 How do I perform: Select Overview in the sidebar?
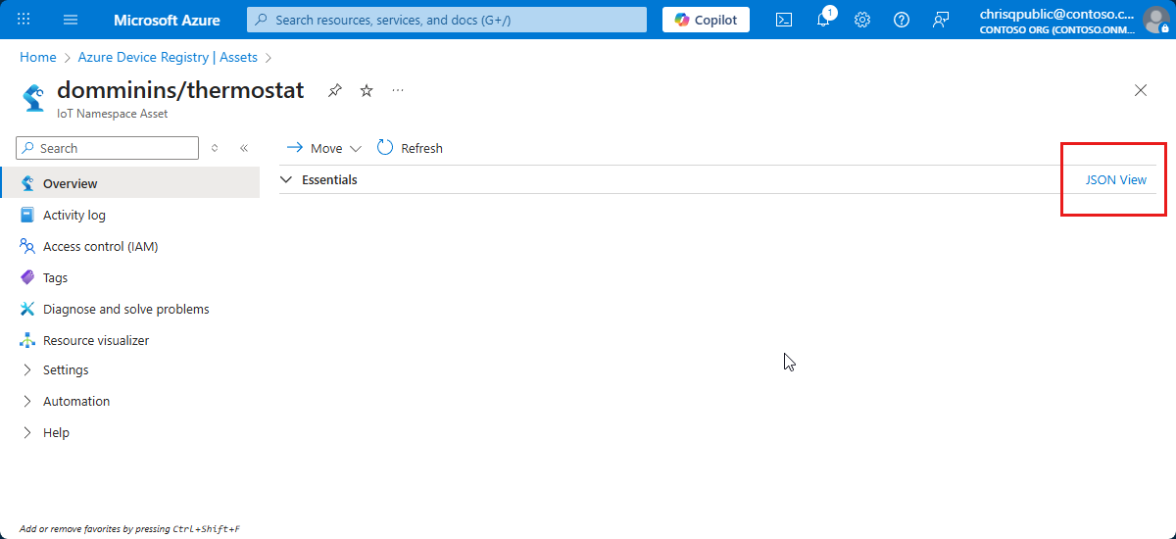pos(129,183)
